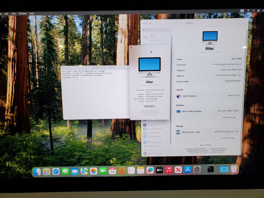
Task: Open Apple TV app in Dock
Action: (x=159, y=170)
